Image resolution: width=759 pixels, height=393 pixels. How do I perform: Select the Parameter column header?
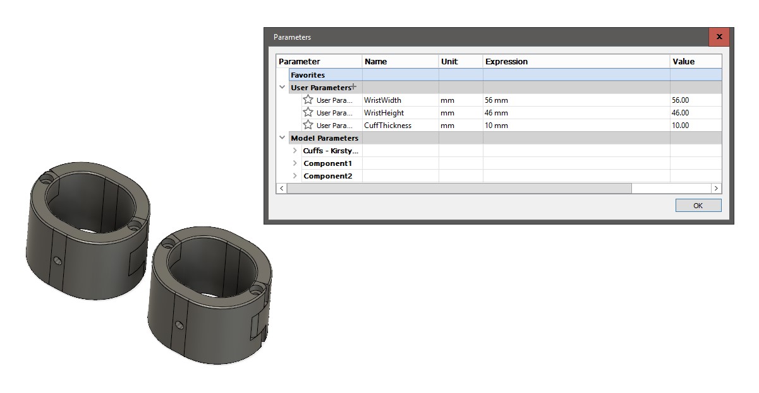point(319,62)
